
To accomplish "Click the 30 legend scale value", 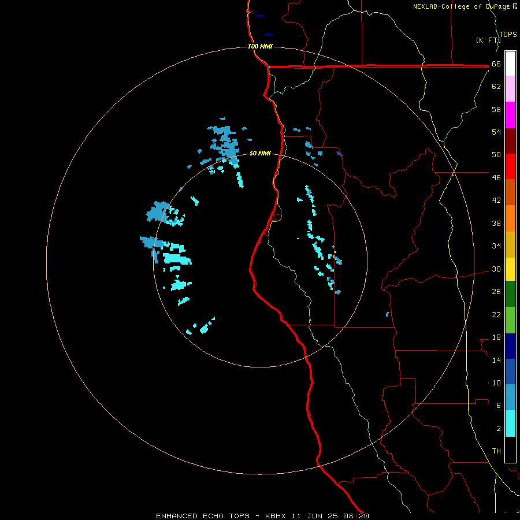I will [x=496, y=269].
